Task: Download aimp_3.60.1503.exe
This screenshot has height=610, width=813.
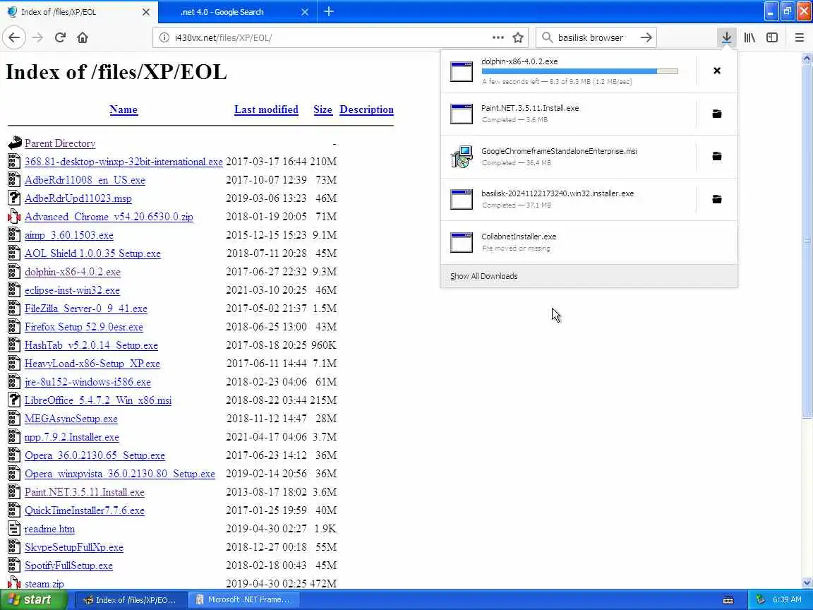Action: (69, 235)
